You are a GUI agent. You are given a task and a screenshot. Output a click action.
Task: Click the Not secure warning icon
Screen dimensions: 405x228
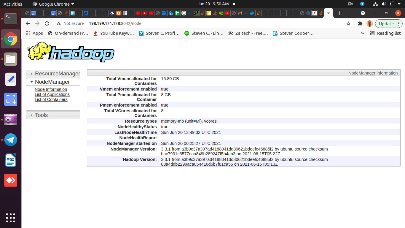pyautogui.click(x=59, y=23)
